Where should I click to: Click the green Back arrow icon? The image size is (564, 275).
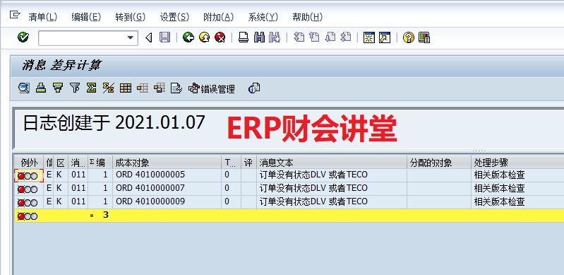pyautogui.click(x=188, y=37)
